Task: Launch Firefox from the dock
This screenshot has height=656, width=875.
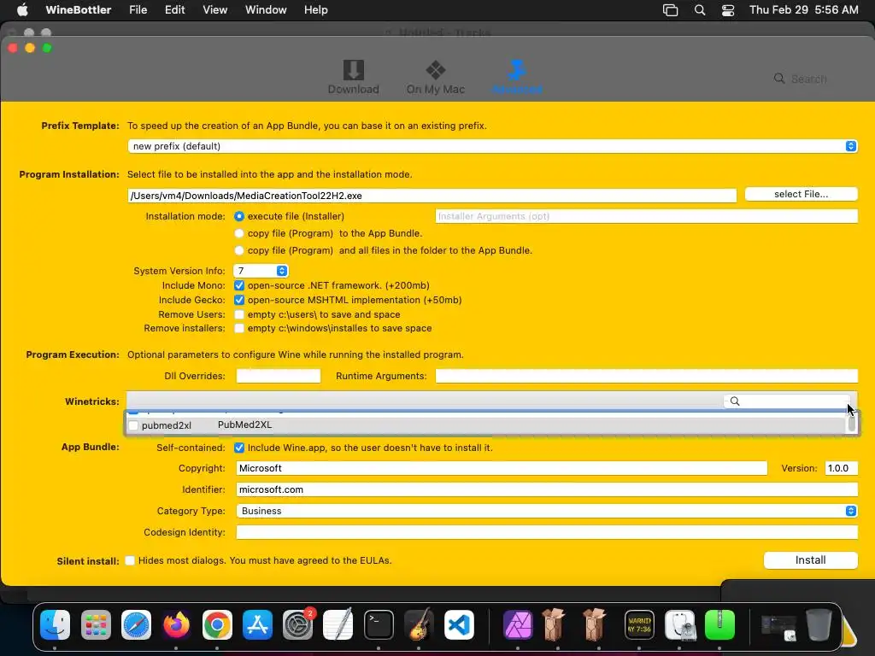Action: click(x=176, y=624)
